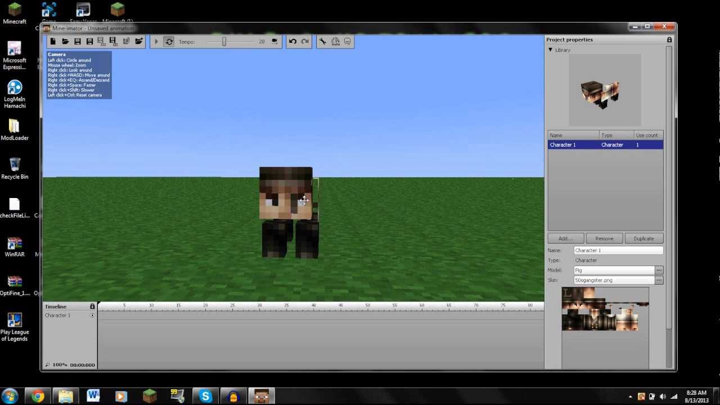Open a project with the folder icon
This screenshot has height=405, width=720.
click(65, 42)
